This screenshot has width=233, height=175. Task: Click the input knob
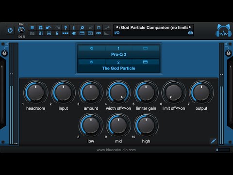click(x=63, y=92)
